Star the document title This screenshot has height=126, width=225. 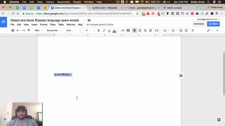[84, 20]
